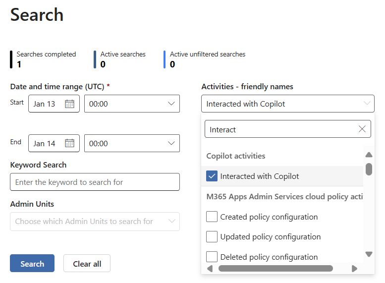Click the End date Jan 14 field
Image resolution: width=385 pixels, height=283 pixels.
(x=54, y=143)
